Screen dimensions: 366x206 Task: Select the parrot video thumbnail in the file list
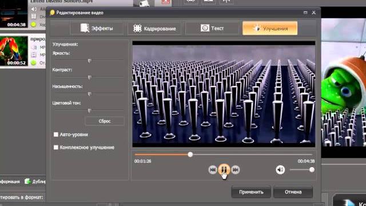pyautogui.click(x=14, y=51)
